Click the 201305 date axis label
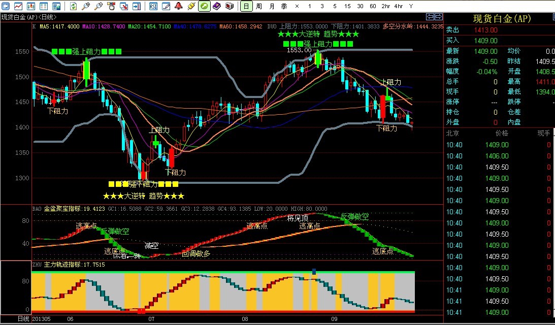This screenshot has height=325, width=555. point(42,319)
